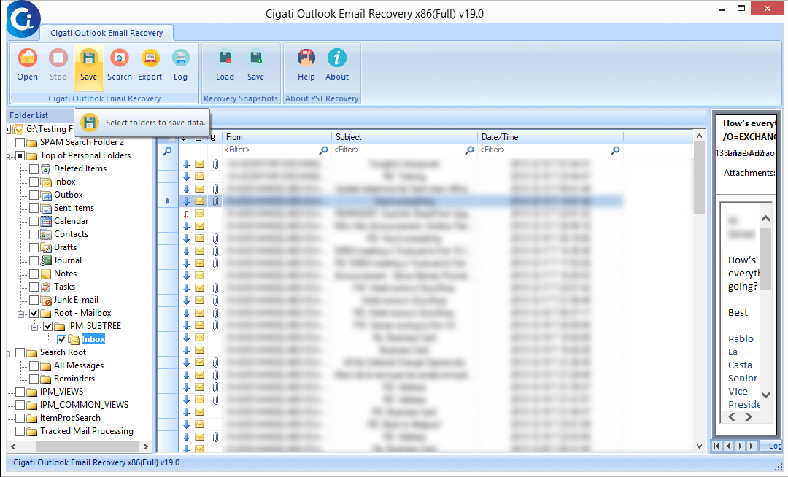The width and height of the screenshot is (788, 477).
Task: Click the preview pane left arrow
Action: click(733, 416)
